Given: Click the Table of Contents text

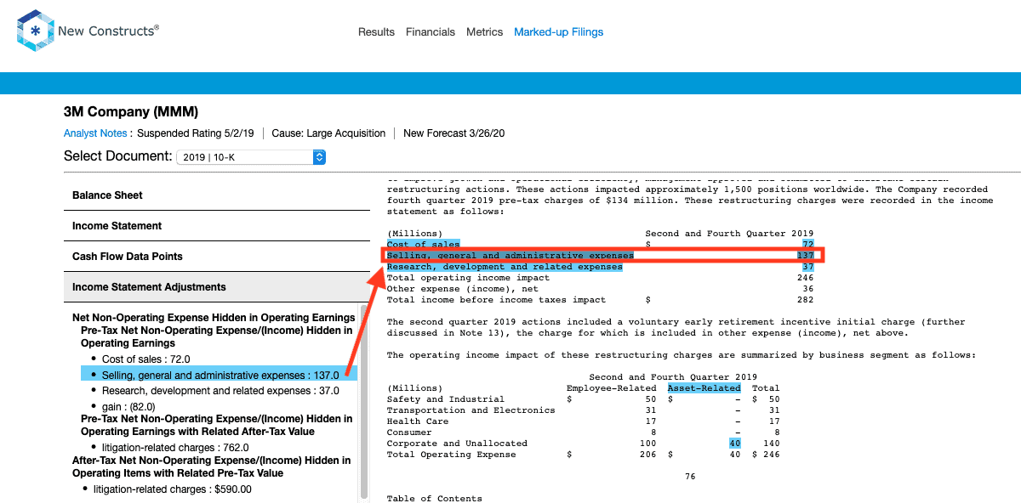Looking at the screenshot, I should coord(434,499).
